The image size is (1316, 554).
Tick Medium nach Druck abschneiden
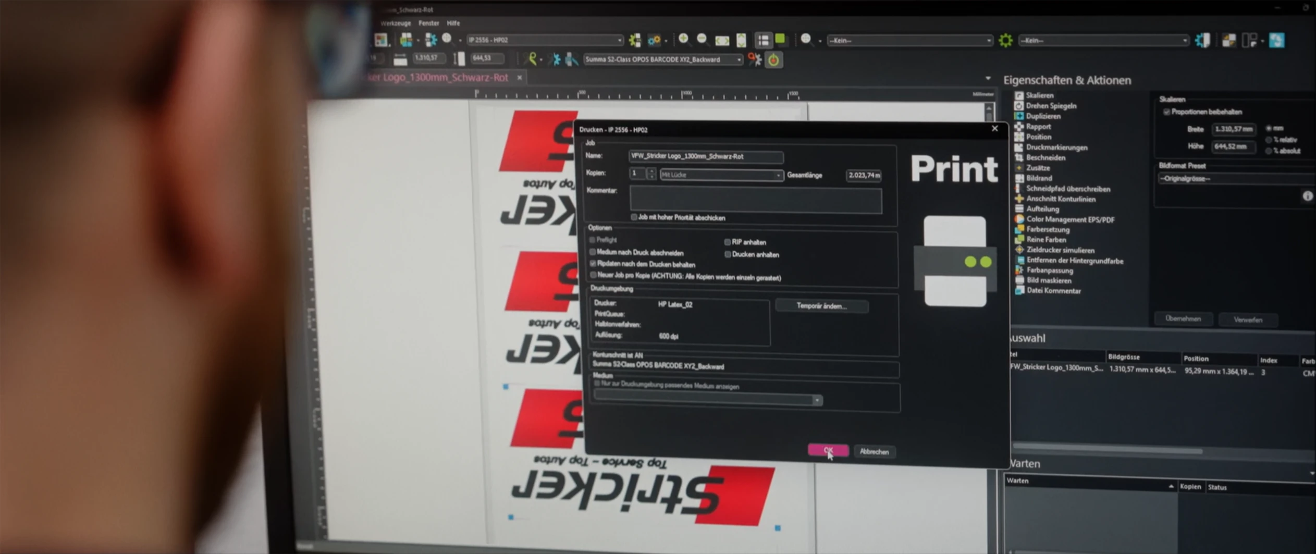click(593, 252)
